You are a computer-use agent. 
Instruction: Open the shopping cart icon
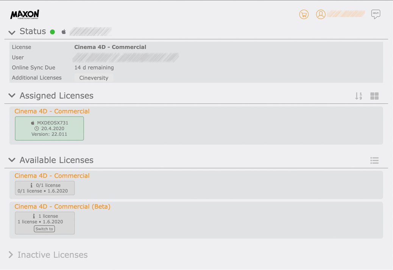304,14
